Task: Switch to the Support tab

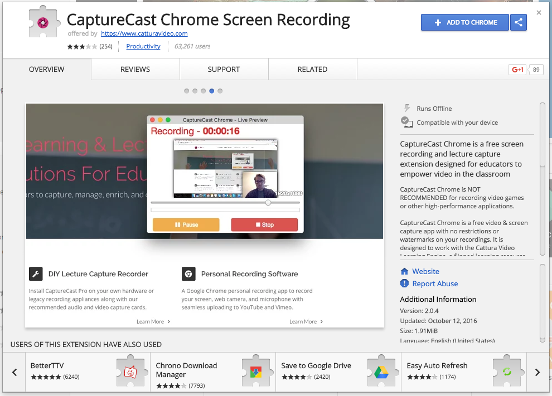Action: click(224, 69)
